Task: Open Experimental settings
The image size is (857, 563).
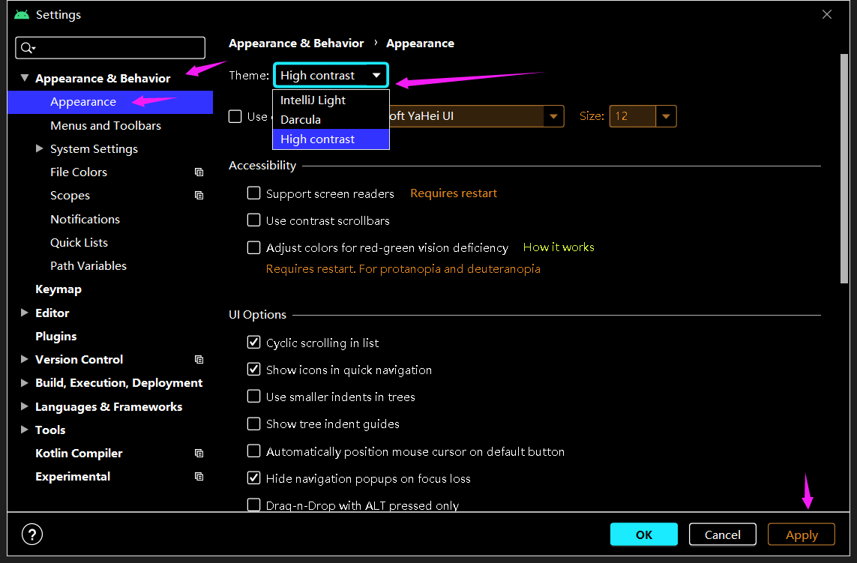Action: coord(73,477)
